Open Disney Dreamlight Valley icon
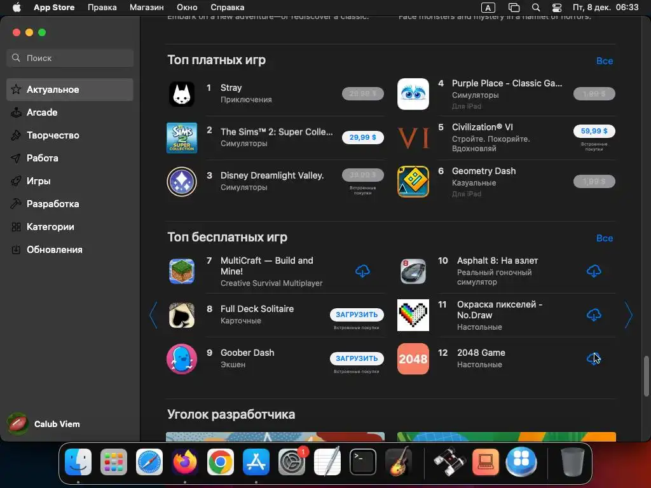This screenshot has width=651, height=488. coord(182,181)
